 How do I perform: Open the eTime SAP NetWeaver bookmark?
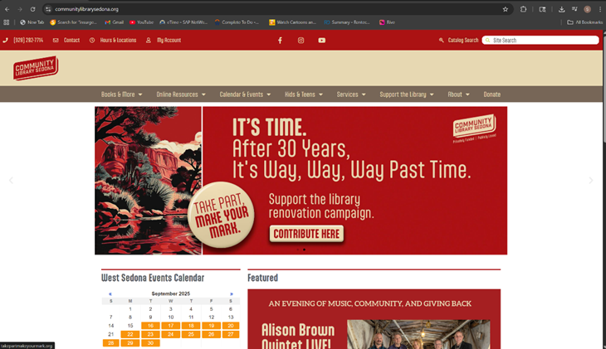click(x=183, y=22)
